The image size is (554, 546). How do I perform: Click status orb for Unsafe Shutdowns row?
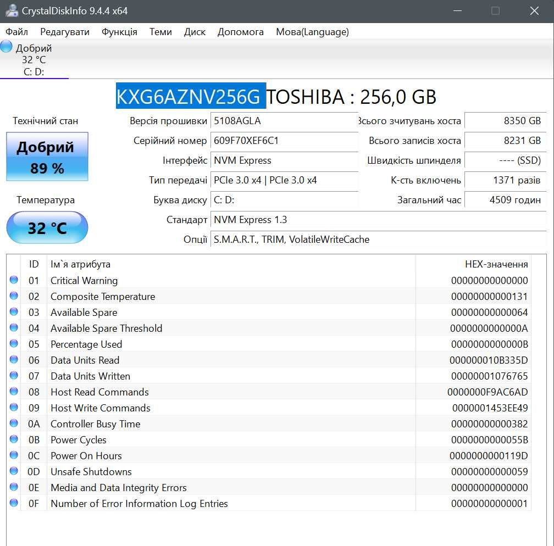coord(14,471)
